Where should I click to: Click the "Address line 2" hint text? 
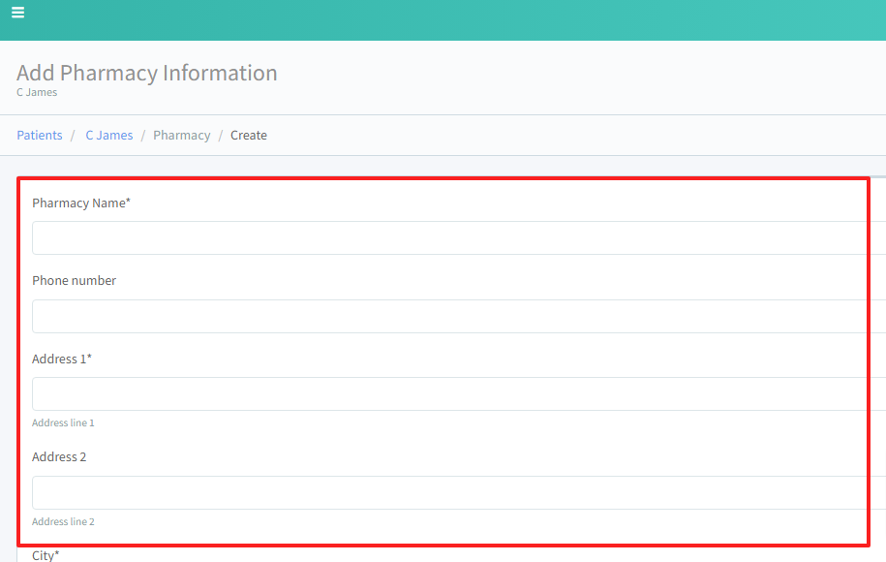tap(63, 522)
